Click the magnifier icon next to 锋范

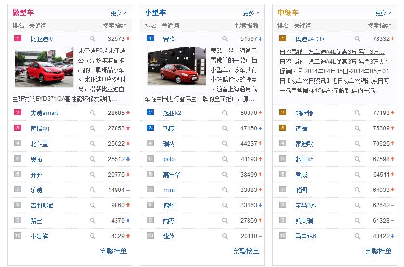click(225, 236)
